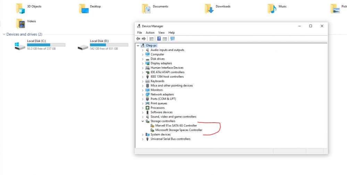This screenshot has height=175, width=347.
Task: Select Microsoft Storage Spaces Controller text
Action: pyautogui.click(x=179, y=130)
